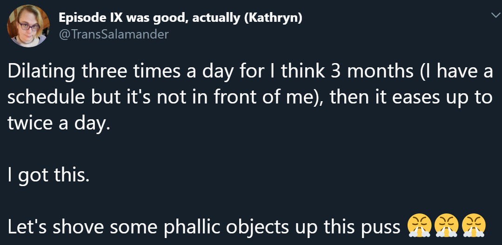Click the line starting "Let's shove some"
Screen dimensions: 502x245
tap(204, 226)
